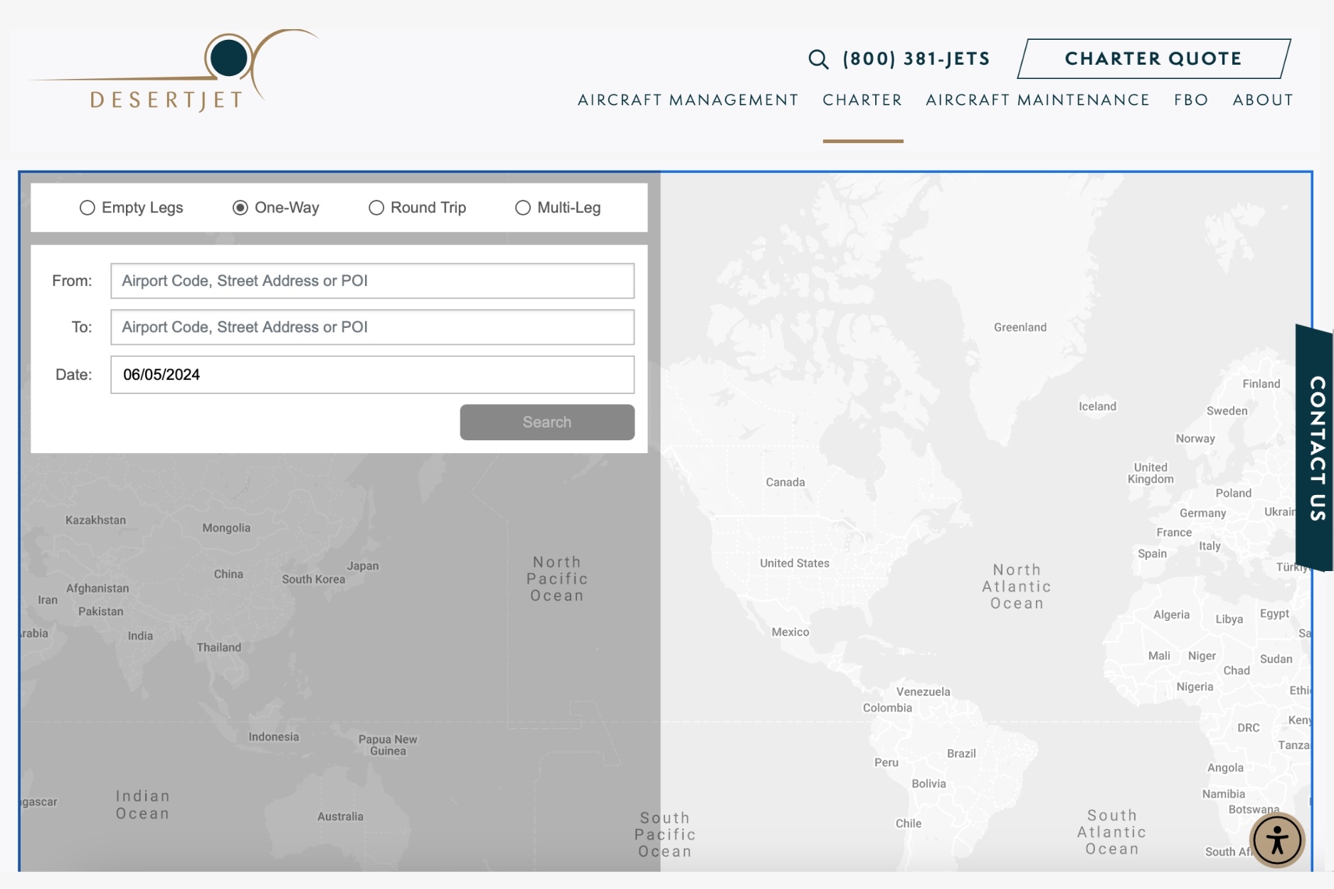Viewport: 1334px width, 889px height.
Task: Switch to Multi-Leg trip type
Action: pyautogui.click(x=523, y=208)
